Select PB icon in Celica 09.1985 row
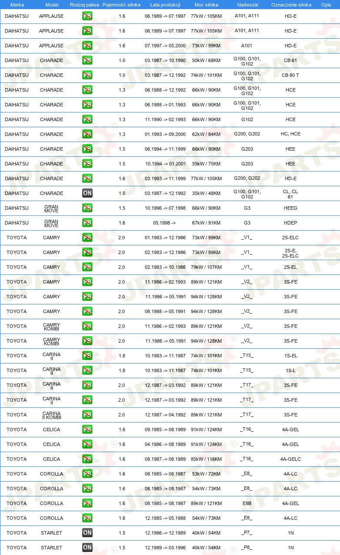This screenshot has width=340, height=555. point(87,429)
